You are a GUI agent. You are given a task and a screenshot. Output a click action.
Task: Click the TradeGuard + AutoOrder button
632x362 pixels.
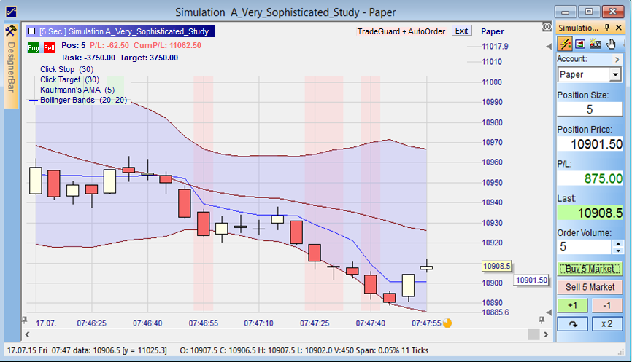401,31
